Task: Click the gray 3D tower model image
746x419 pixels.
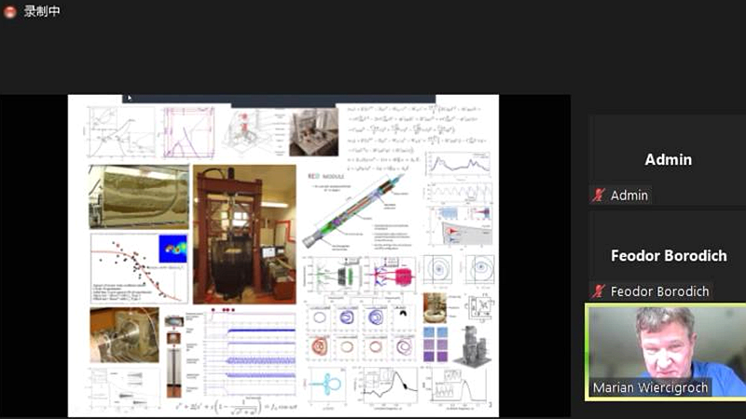Action: (x=473, y=346)
